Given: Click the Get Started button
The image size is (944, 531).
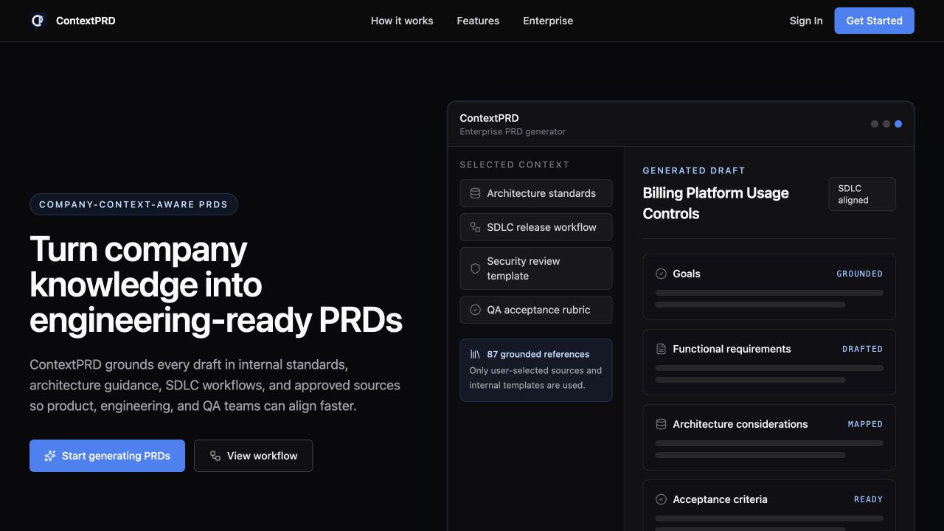Looking at the screenshot, I should tap(874, 21).
